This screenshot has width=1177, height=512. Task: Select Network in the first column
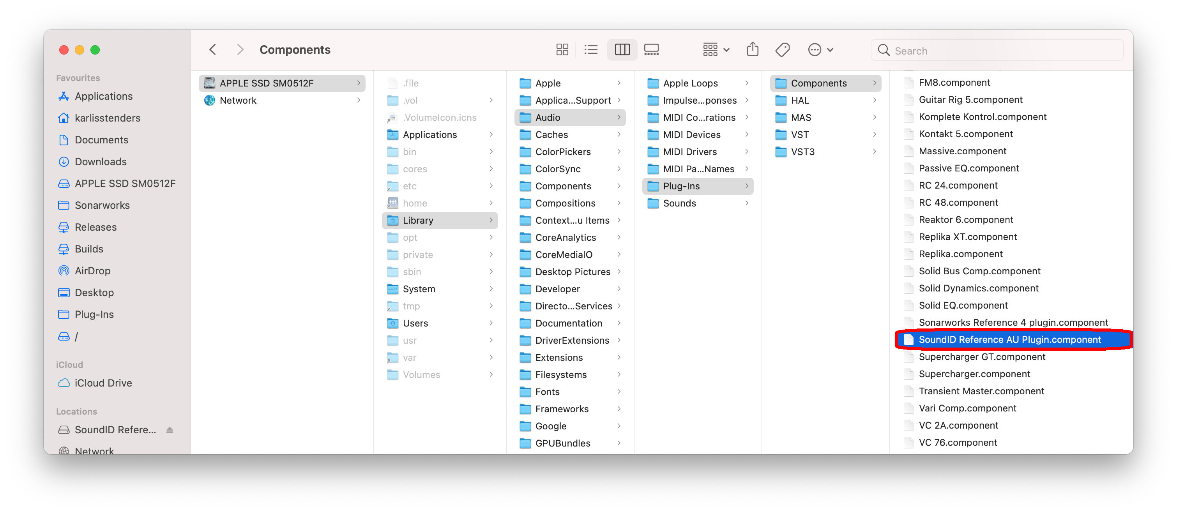click(282, 101)
